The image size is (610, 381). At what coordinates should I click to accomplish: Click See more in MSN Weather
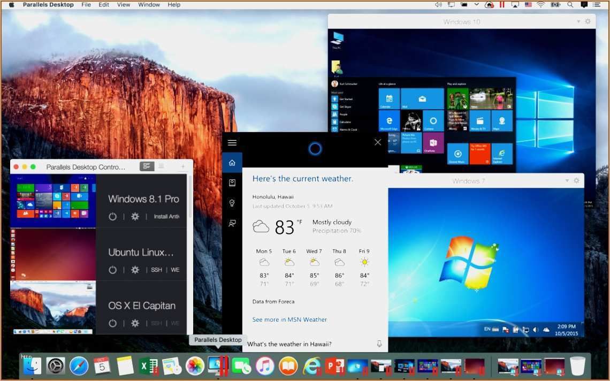coord(289,319)
